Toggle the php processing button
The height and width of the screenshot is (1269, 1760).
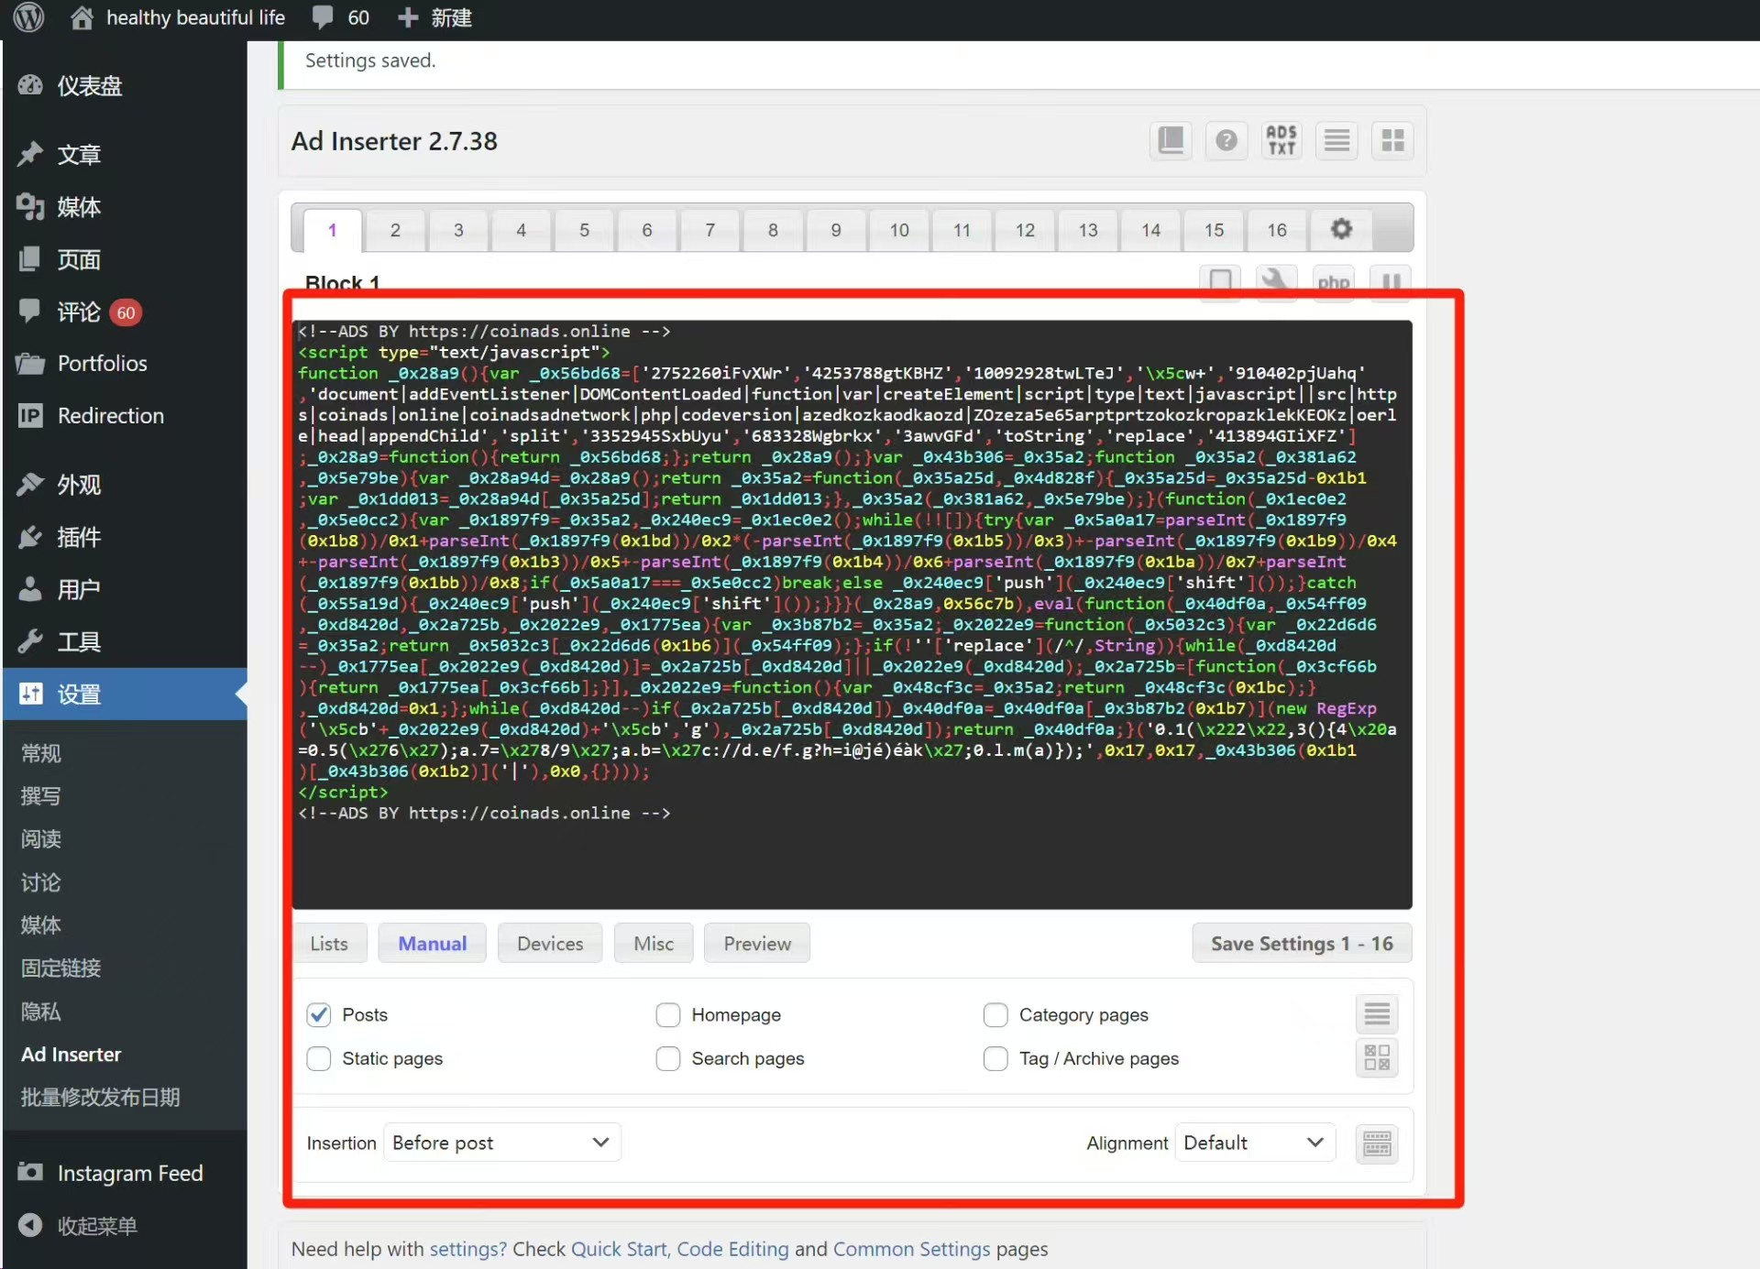(x=1333, y=281)
